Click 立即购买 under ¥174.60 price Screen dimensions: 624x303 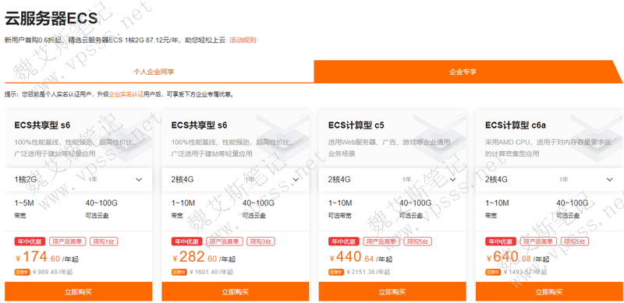[79, 291]
